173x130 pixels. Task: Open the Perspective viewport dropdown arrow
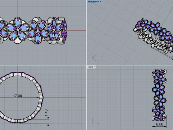pos(101,2)
